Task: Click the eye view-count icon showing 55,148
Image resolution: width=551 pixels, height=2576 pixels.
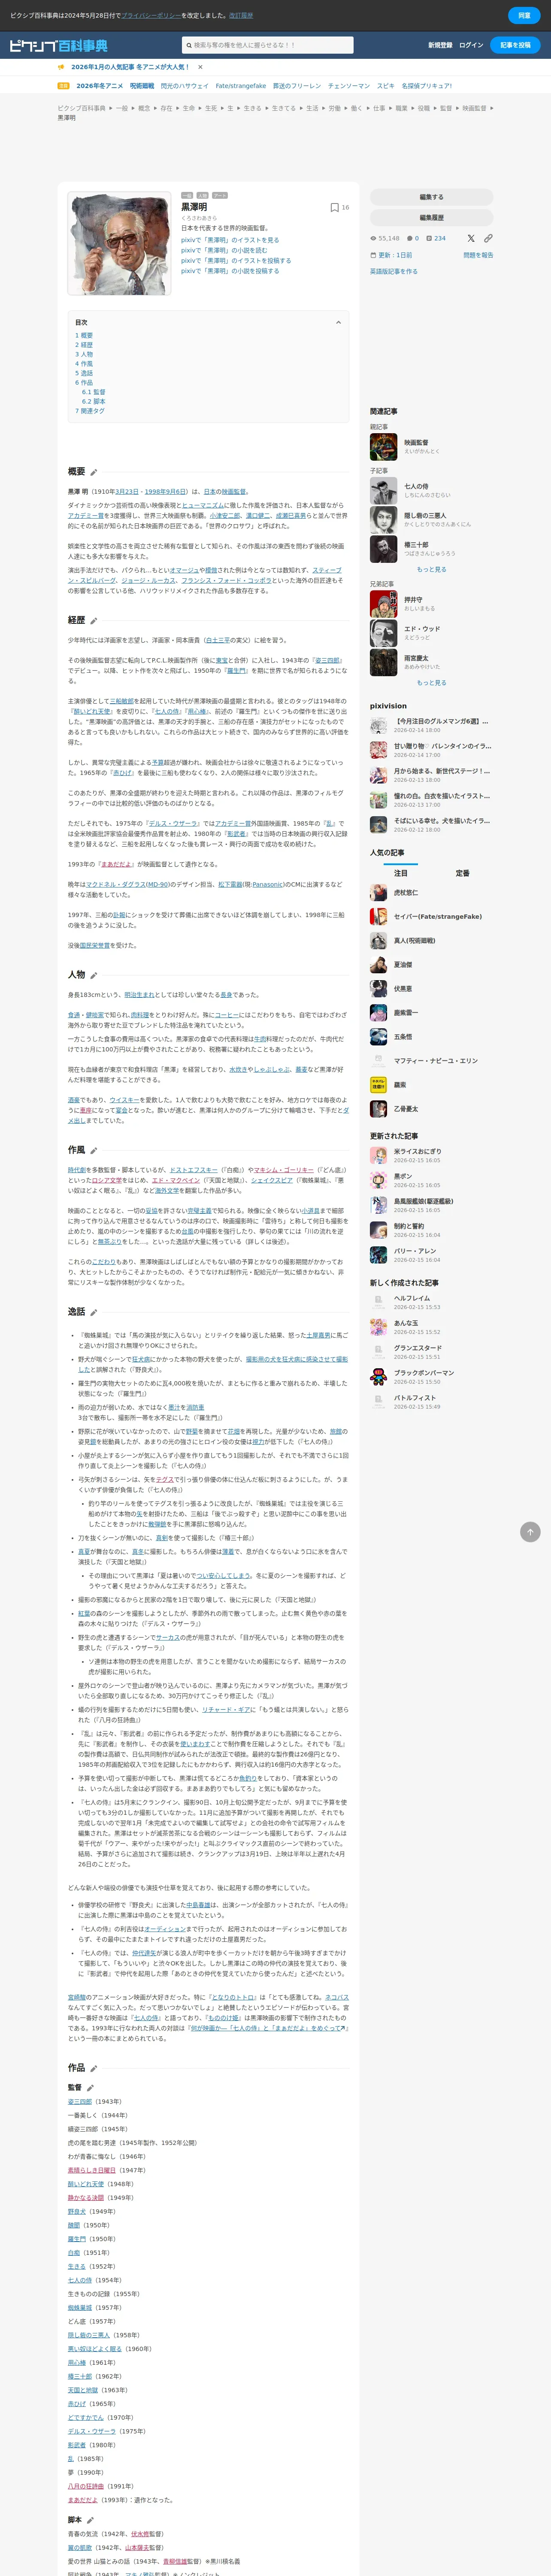Action: tap(374, 238)
